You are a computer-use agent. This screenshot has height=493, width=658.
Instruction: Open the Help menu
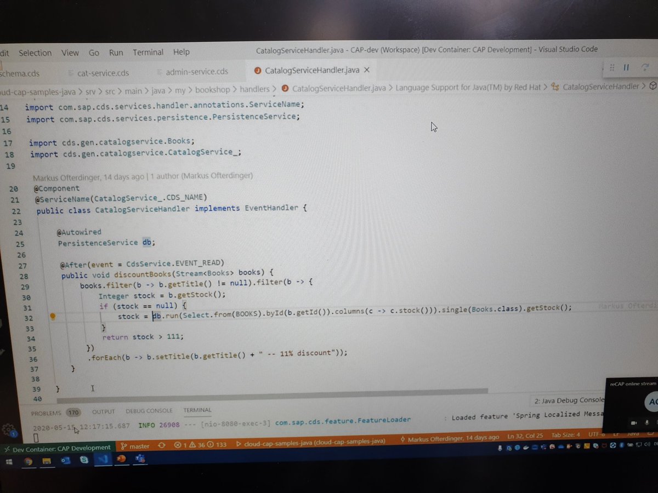[181, 52]
